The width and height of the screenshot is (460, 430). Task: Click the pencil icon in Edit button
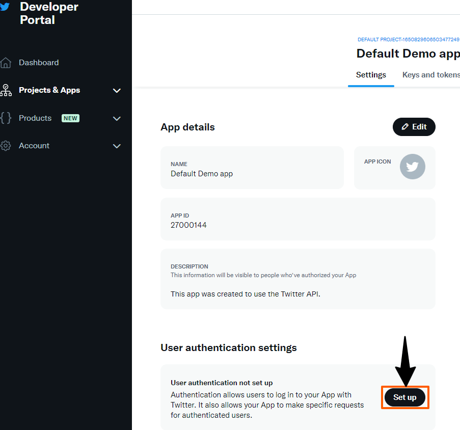(405, 127)
